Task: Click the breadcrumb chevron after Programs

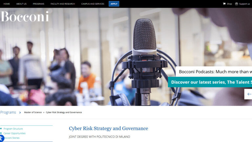Action: click(20, 112)
